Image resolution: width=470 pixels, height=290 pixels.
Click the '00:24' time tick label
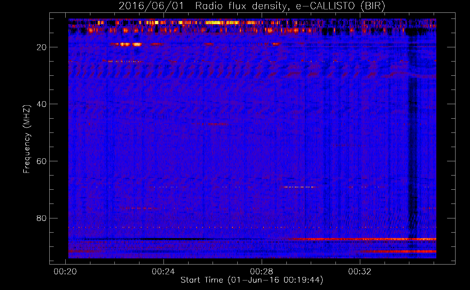tap(164, 271)
